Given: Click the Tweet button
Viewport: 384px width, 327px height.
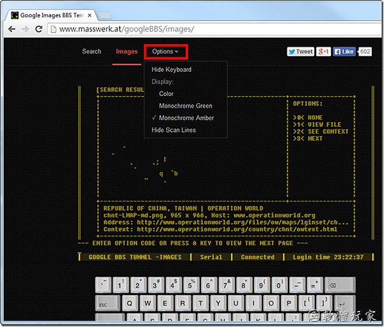Looking at the screenshot, I should click(301, 52).
